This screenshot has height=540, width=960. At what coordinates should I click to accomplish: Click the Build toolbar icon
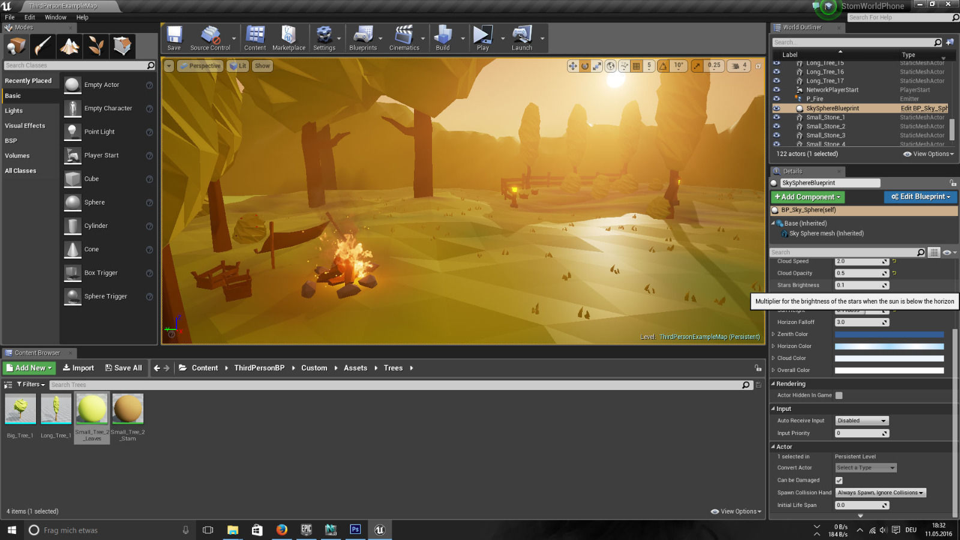(443, 38)
